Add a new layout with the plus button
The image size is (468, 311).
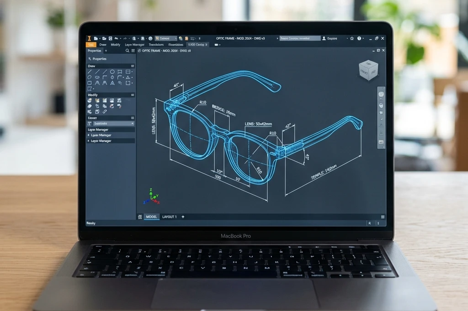pos(183,217)
